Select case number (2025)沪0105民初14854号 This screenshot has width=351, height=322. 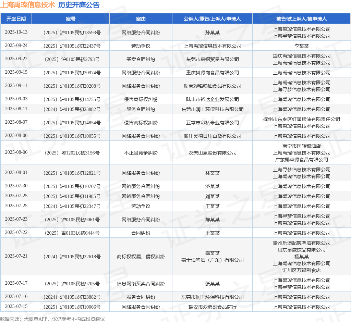point(72,123)
